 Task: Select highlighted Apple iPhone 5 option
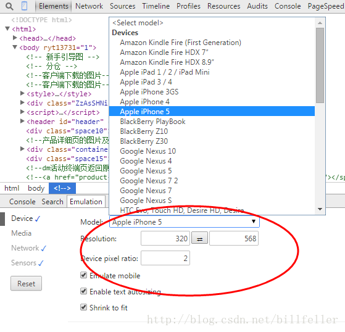click(x=212, y=112)
